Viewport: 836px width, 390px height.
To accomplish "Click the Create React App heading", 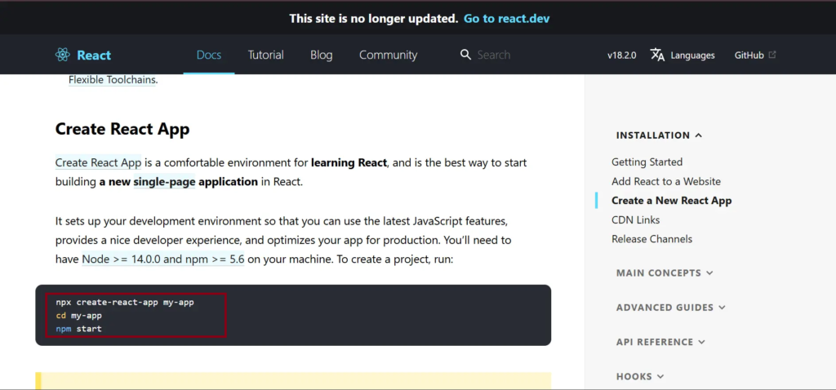I will point(122,129).
